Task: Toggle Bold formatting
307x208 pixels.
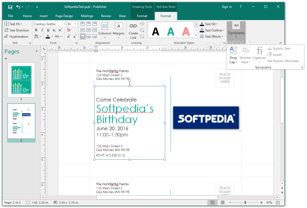Action: [x=36, y=30]
